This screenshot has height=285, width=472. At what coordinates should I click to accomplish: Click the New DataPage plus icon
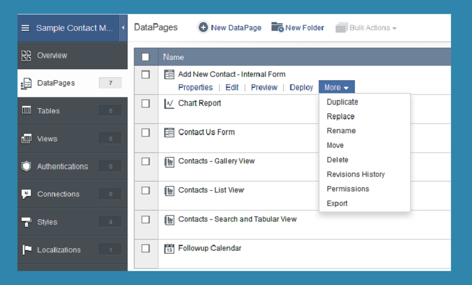click(x=203, y=28)
